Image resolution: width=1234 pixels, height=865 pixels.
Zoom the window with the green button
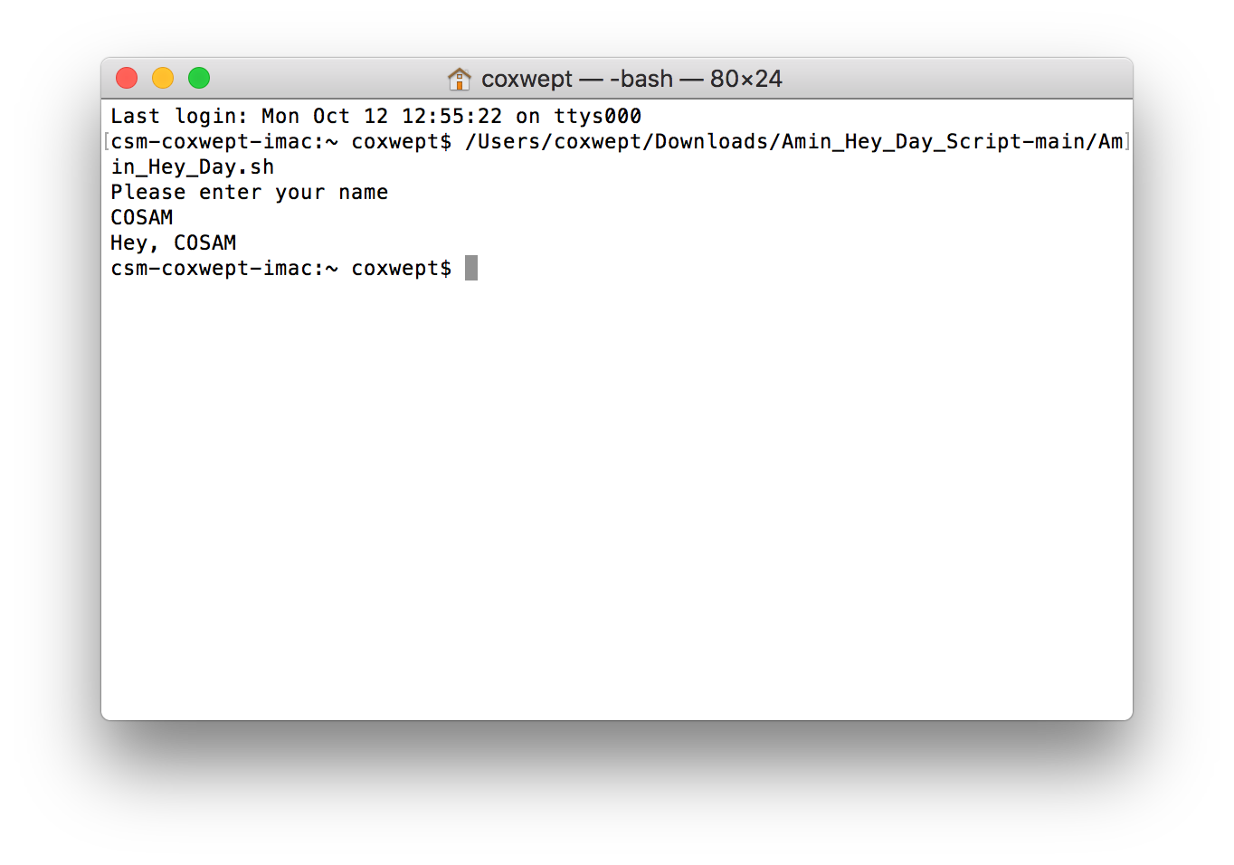click(x=199, y=79)
